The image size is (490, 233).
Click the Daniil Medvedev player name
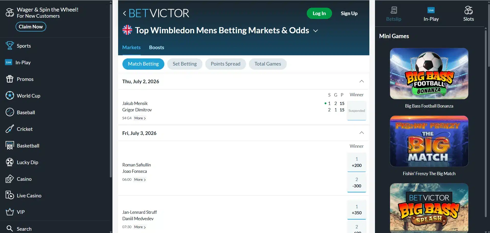click(138, 219)
